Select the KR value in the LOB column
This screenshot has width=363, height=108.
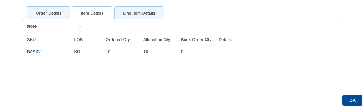coord(77,52)
